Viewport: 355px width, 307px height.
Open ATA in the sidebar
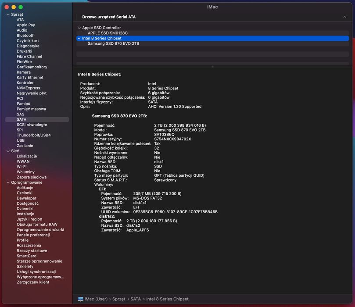20,20
